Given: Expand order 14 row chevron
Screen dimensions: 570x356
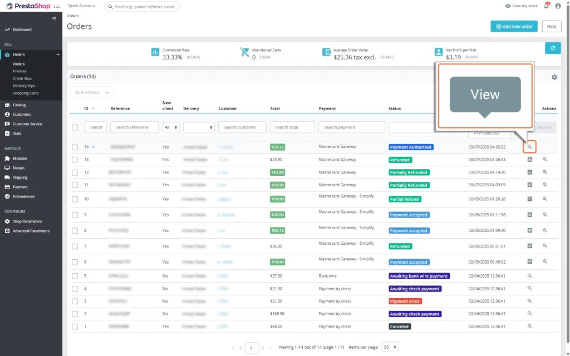Looking at the screenshot, I should pyautogui.click(x=94, y=147).
